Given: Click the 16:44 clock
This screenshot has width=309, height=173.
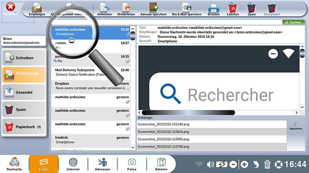Looking at the screenshot, I should pos(295,164).
